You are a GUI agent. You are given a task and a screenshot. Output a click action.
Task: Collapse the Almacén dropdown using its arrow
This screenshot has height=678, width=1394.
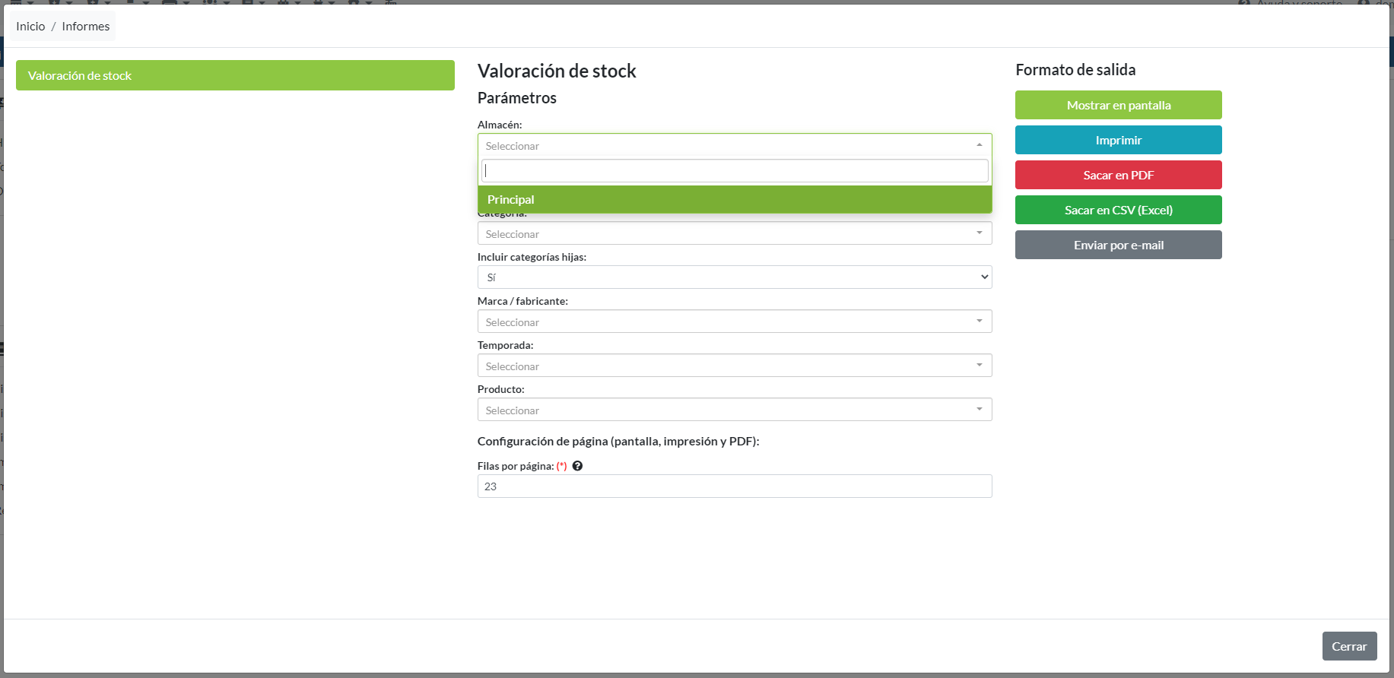pyautogui.click(x=979, y=145)
